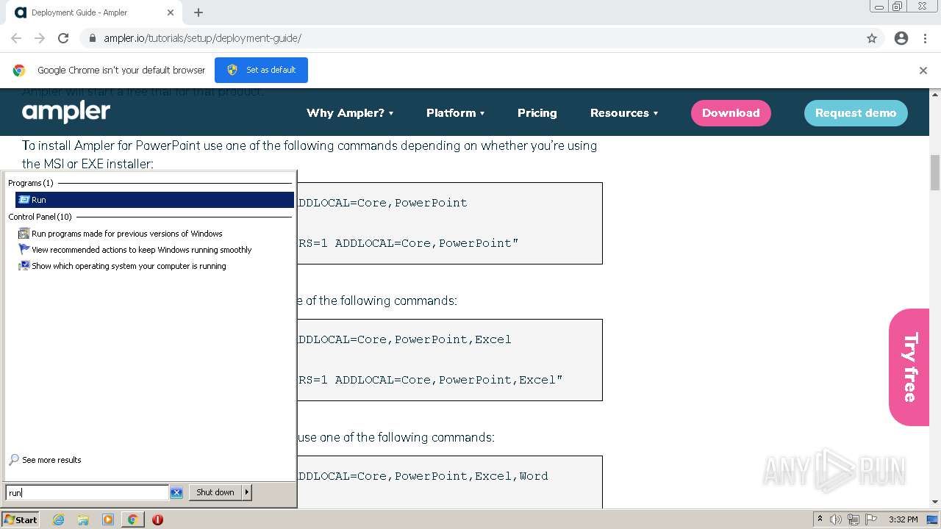Click the clock showing 3:32 PM
The image size is (941, 529).
coord(903,519)
